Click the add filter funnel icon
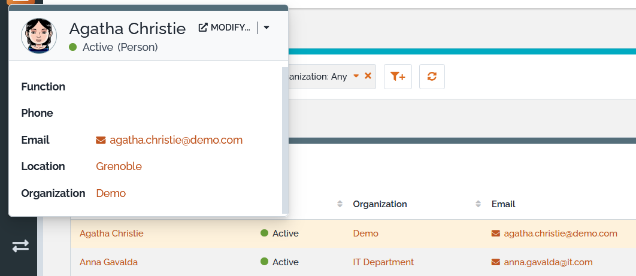Image resolution: width=636 pixels, height=276 pixels. (398, 77)
